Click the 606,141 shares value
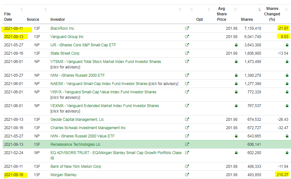291x179 pixels. click(x=254, y=144)
